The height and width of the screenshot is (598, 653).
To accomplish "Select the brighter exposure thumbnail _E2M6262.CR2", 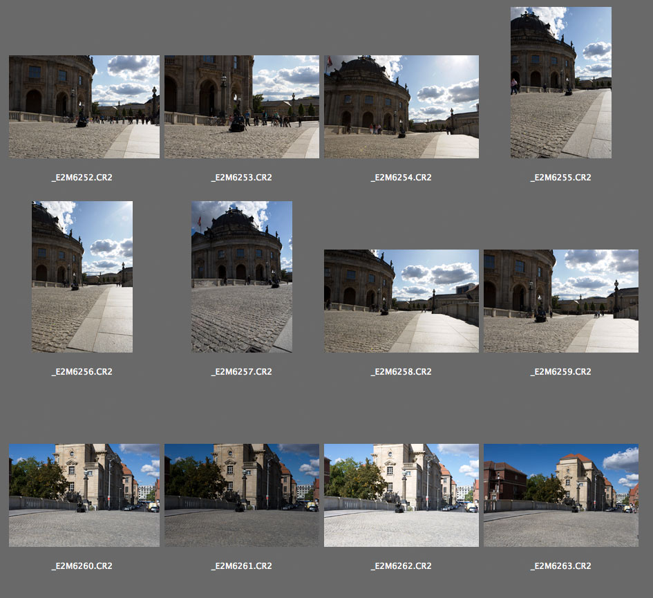I will coord(401,495).
